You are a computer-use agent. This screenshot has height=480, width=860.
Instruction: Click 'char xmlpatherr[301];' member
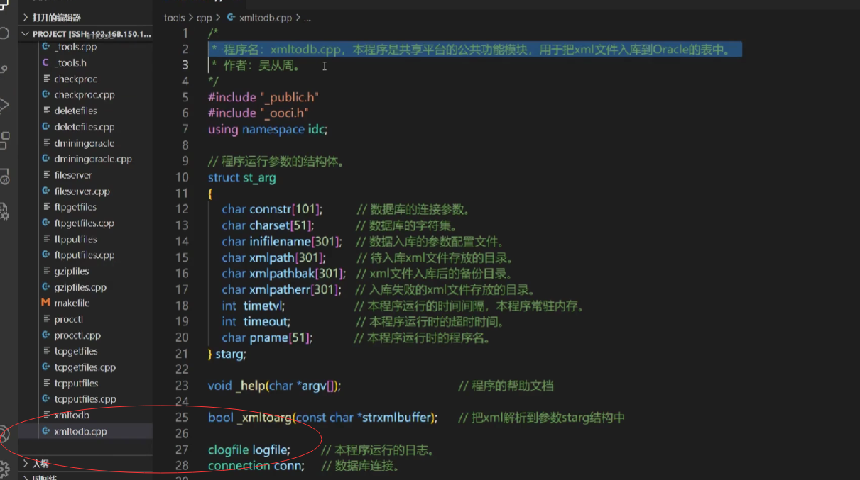click(x=283, y=289)
